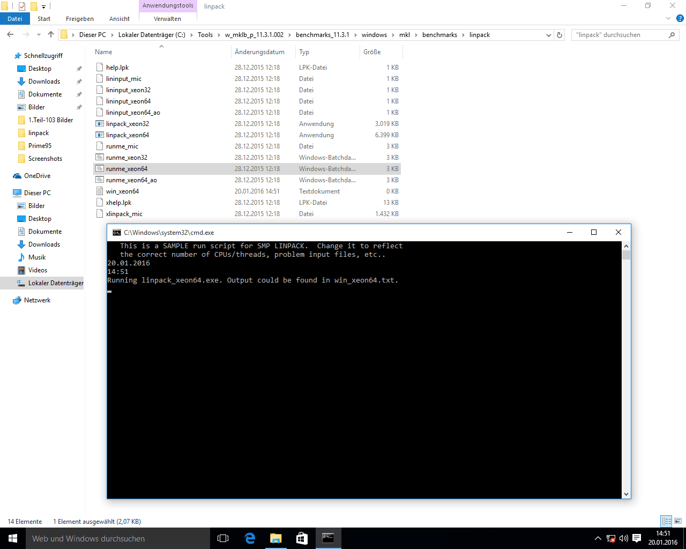
Task: Click the cmd.exe taskbar icon
Action: (328, 538)
